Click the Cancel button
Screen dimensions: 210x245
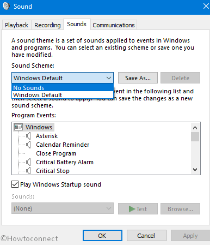(x=146, y=236)
